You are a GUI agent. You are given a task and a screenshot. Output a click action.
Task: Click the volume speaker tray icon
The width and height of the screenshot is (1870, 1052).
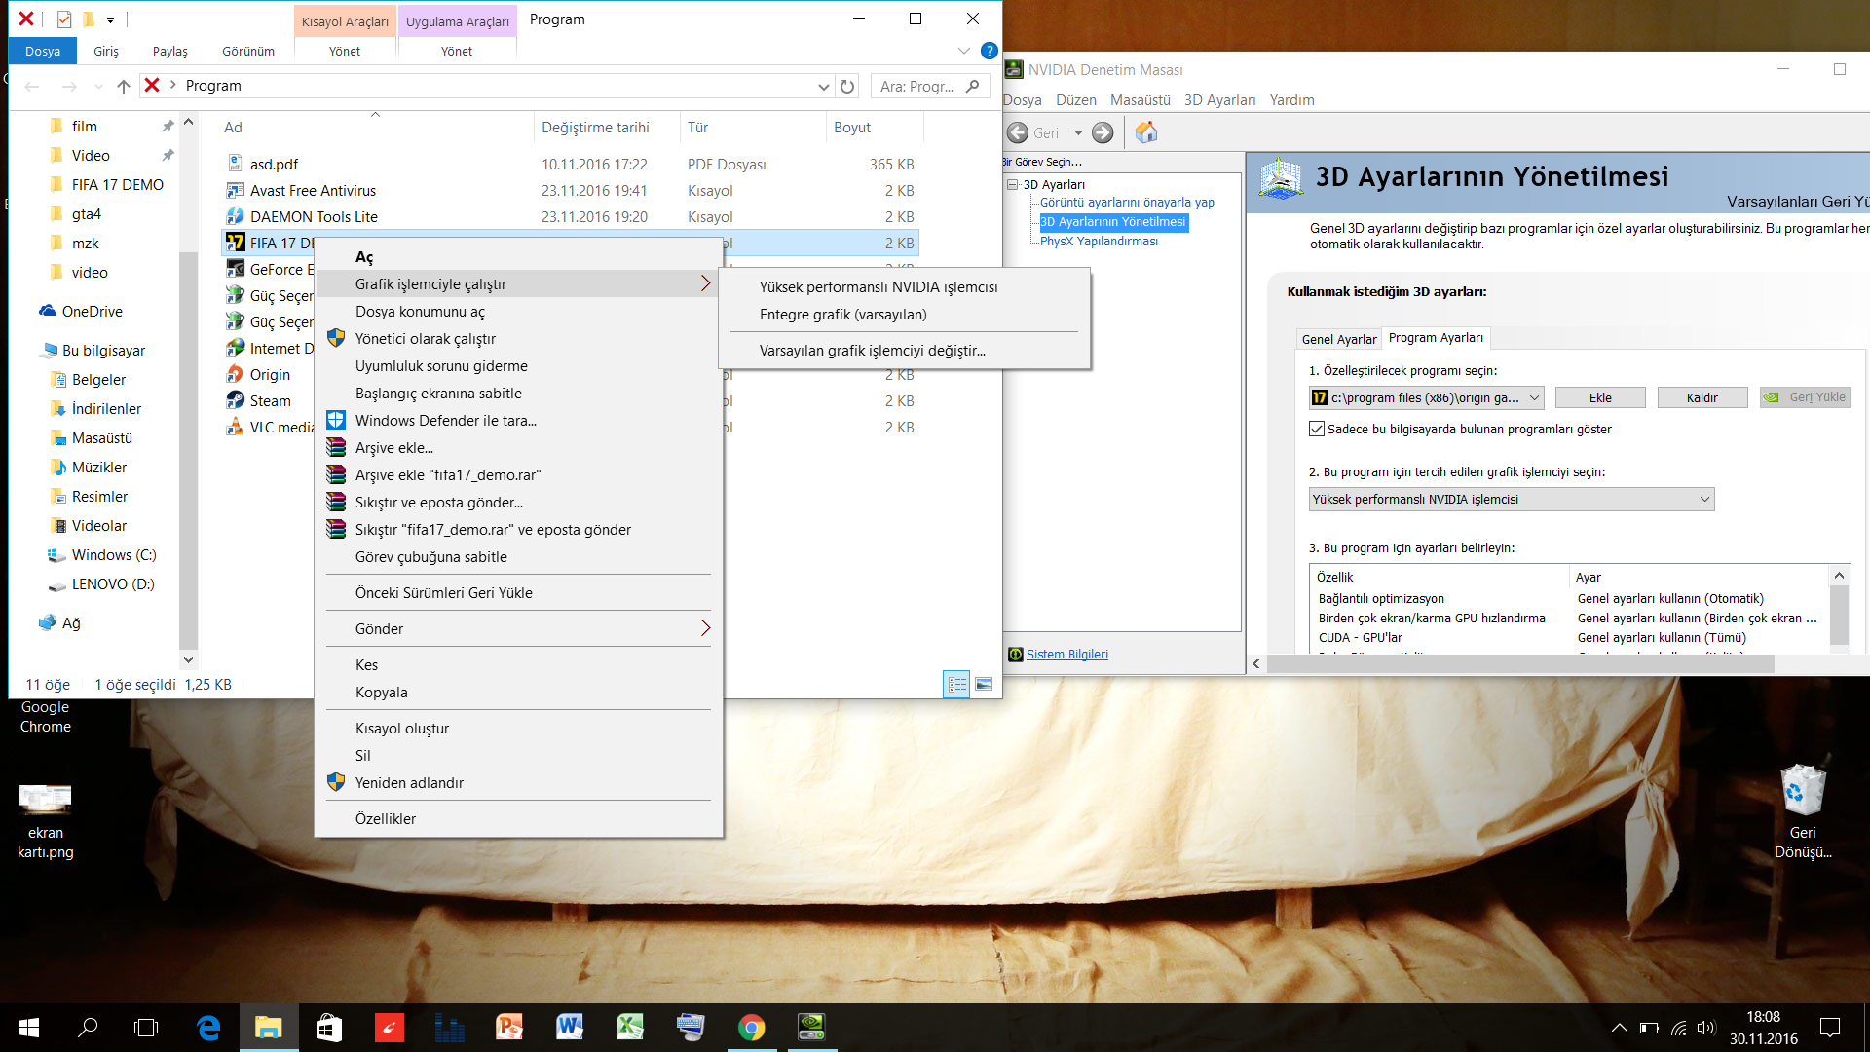point(1705,1028)
